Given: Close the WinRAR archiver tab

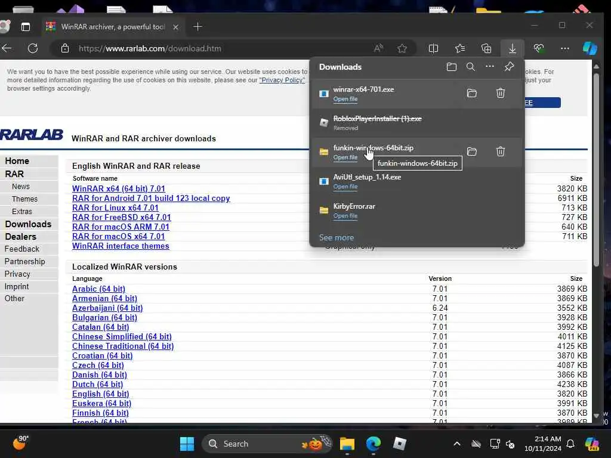Looking at the screenshot, I should 176,27.
